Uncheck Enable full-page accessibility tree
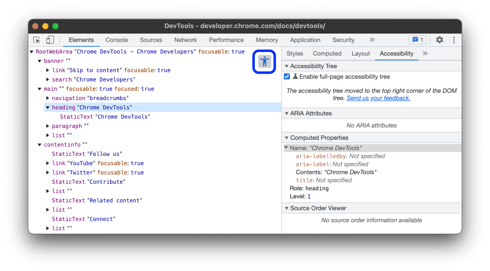This screenshot has height=271, width=490. pos(287,76)
